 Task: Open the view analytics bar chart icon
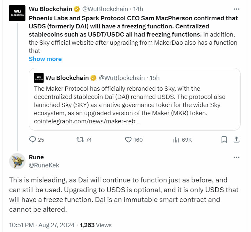176,140
